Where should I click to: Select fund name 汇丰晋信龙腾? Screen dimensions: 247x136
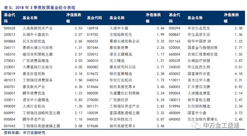199,87
